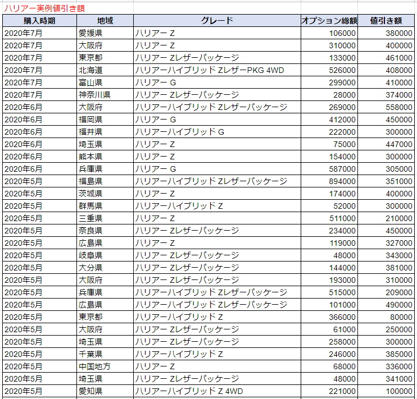Screen dimensions: 417x399
Task: Click the option total value 28000
Action: pyautogui.click(x=329, y=95)
